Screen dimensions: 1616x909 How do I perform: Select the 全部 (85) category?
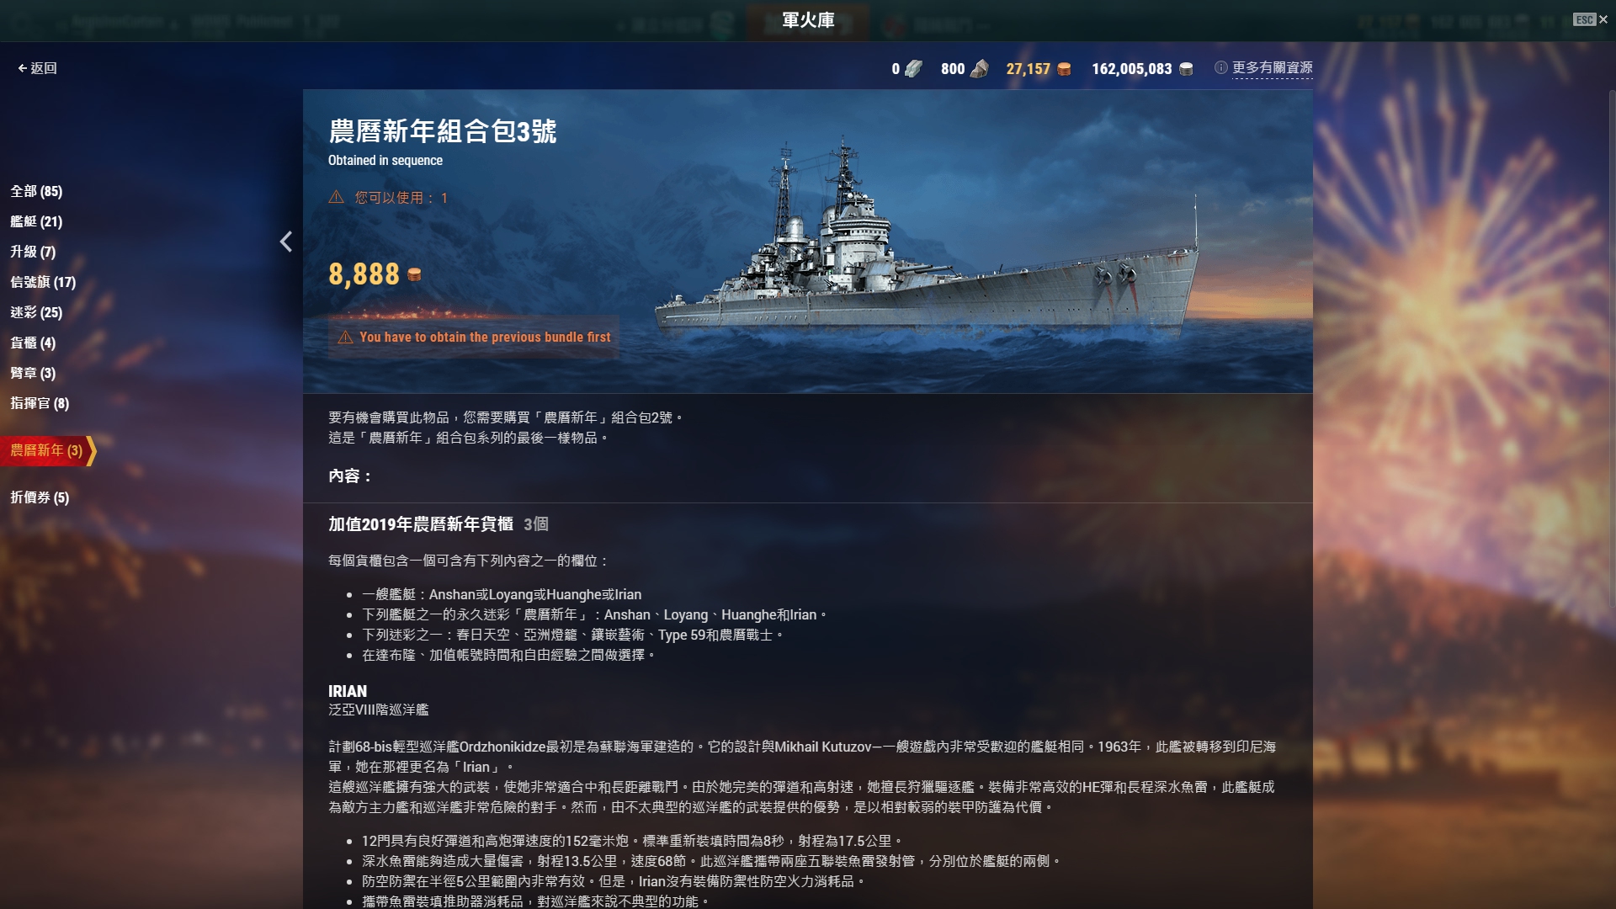coord(36,191)
